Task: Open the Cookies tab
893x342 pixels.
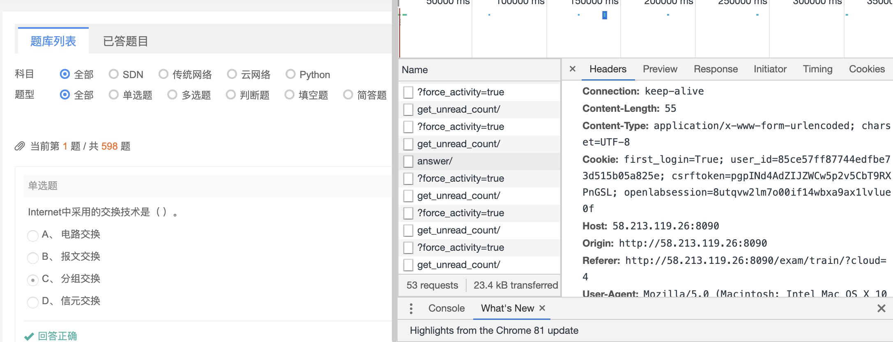Action: (867, 69)
